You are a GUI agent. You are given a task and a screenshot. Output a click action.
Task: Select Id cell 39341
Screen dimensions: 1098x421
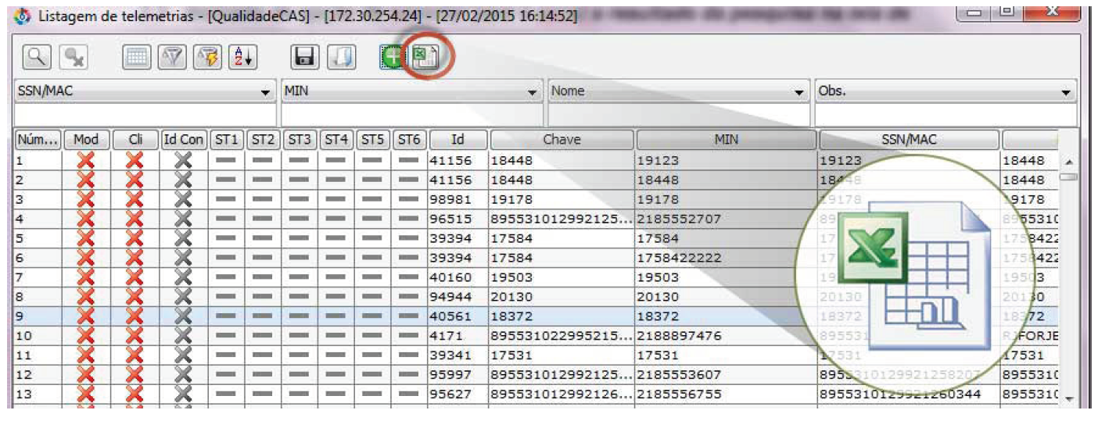457,355
